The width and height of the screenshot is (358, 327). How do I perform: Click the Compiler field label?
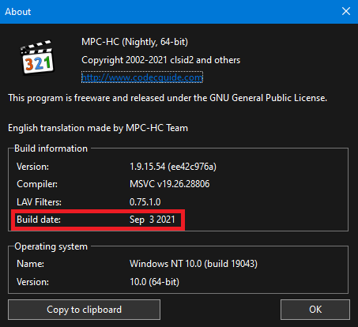pyautogui.click(x=37, y=184)
